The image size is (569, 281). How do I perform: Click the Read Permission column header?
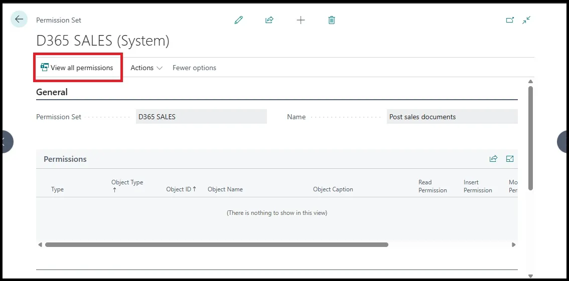click(433, 186)
